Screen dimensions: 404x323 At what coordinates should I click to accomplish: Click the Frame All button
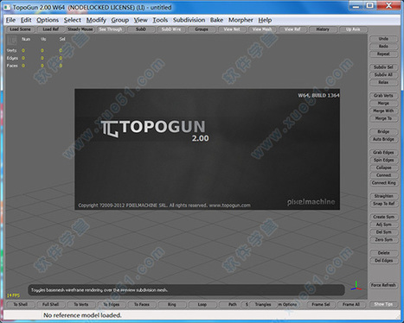(x=351, y=305)
